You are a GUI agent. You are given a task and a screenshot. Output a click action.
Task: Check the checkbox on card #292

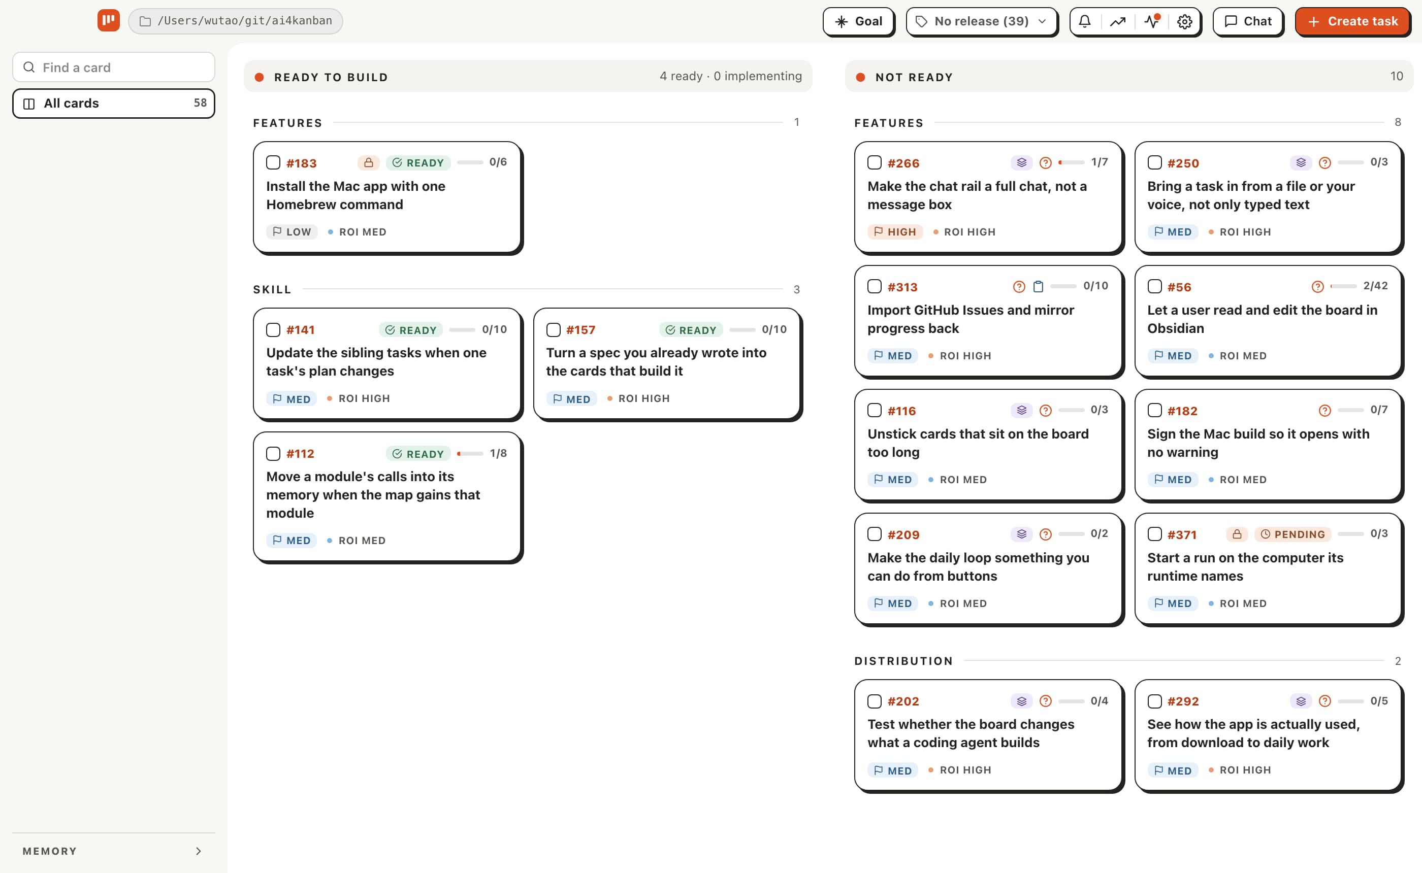(x=1154, y=701)
